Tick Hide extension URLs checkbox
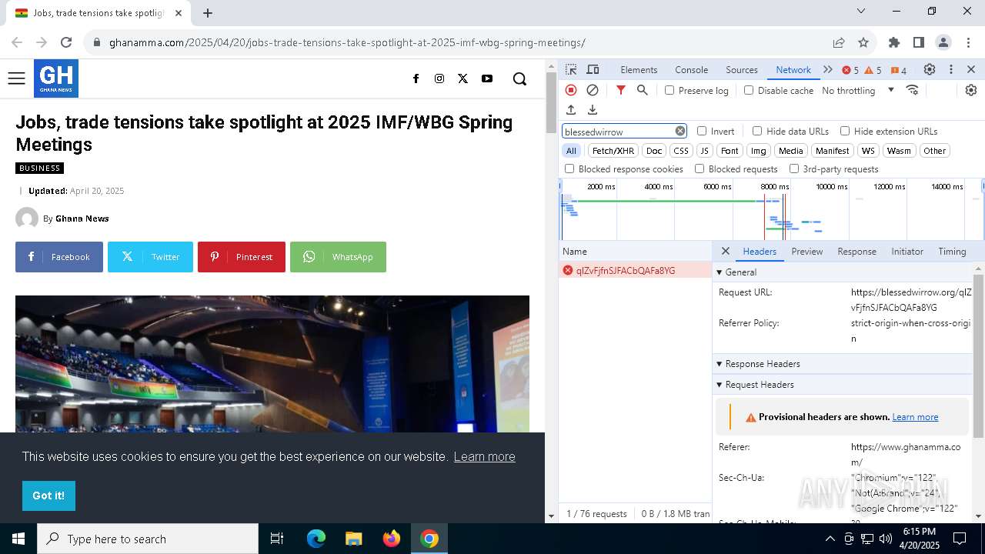Screen dimensions: 985x554 coord(845,131)
